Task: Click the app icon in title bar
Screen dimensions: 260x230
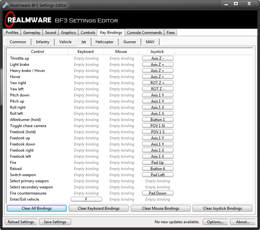Action: (x=5, y=5)
